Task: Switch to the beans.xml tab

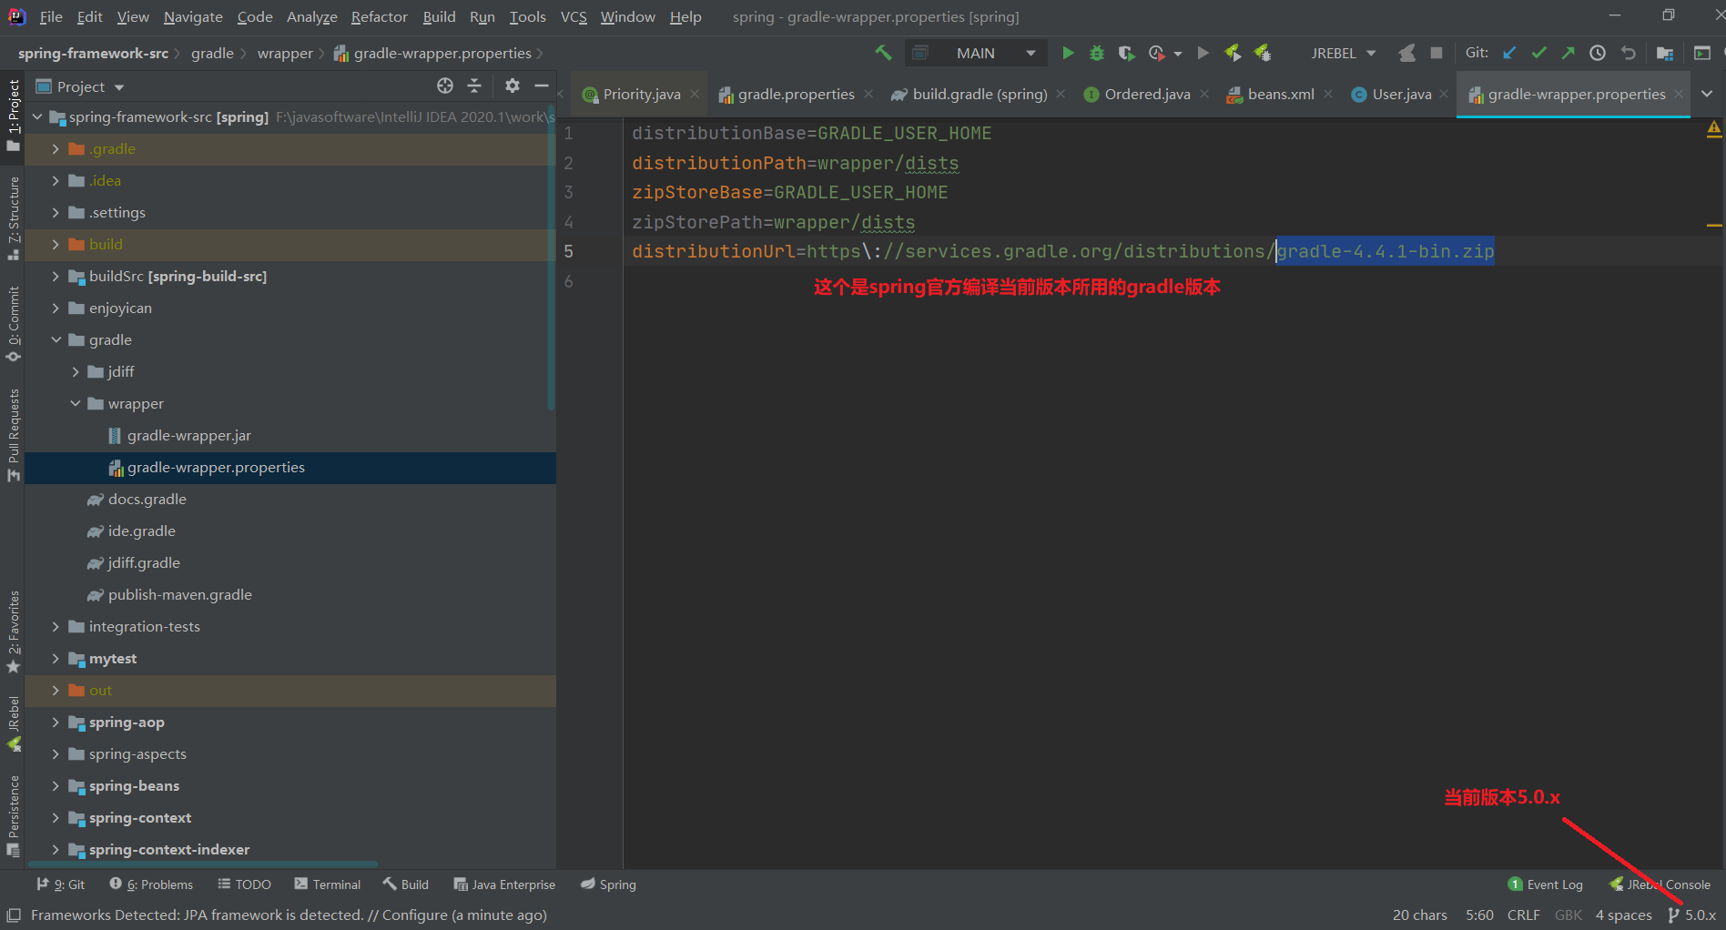Action: tap(1281, 94)
